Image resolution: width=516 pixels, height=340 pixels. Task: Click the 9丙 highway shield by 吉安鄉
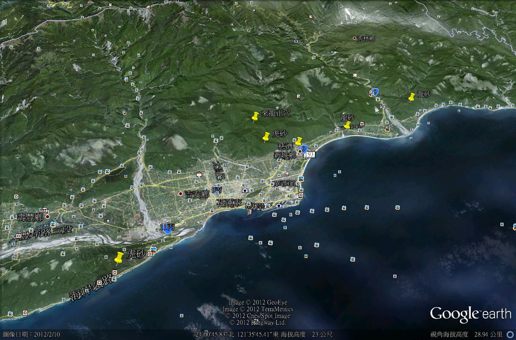tap(217, 191)
